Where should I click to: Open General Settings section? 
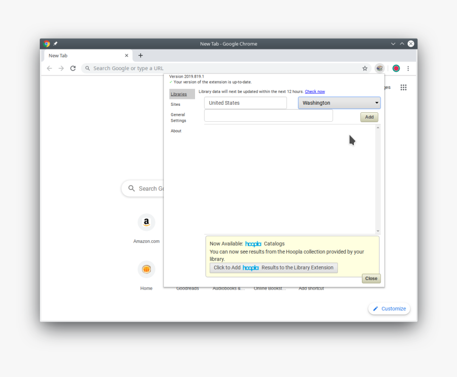pos(178,118)
